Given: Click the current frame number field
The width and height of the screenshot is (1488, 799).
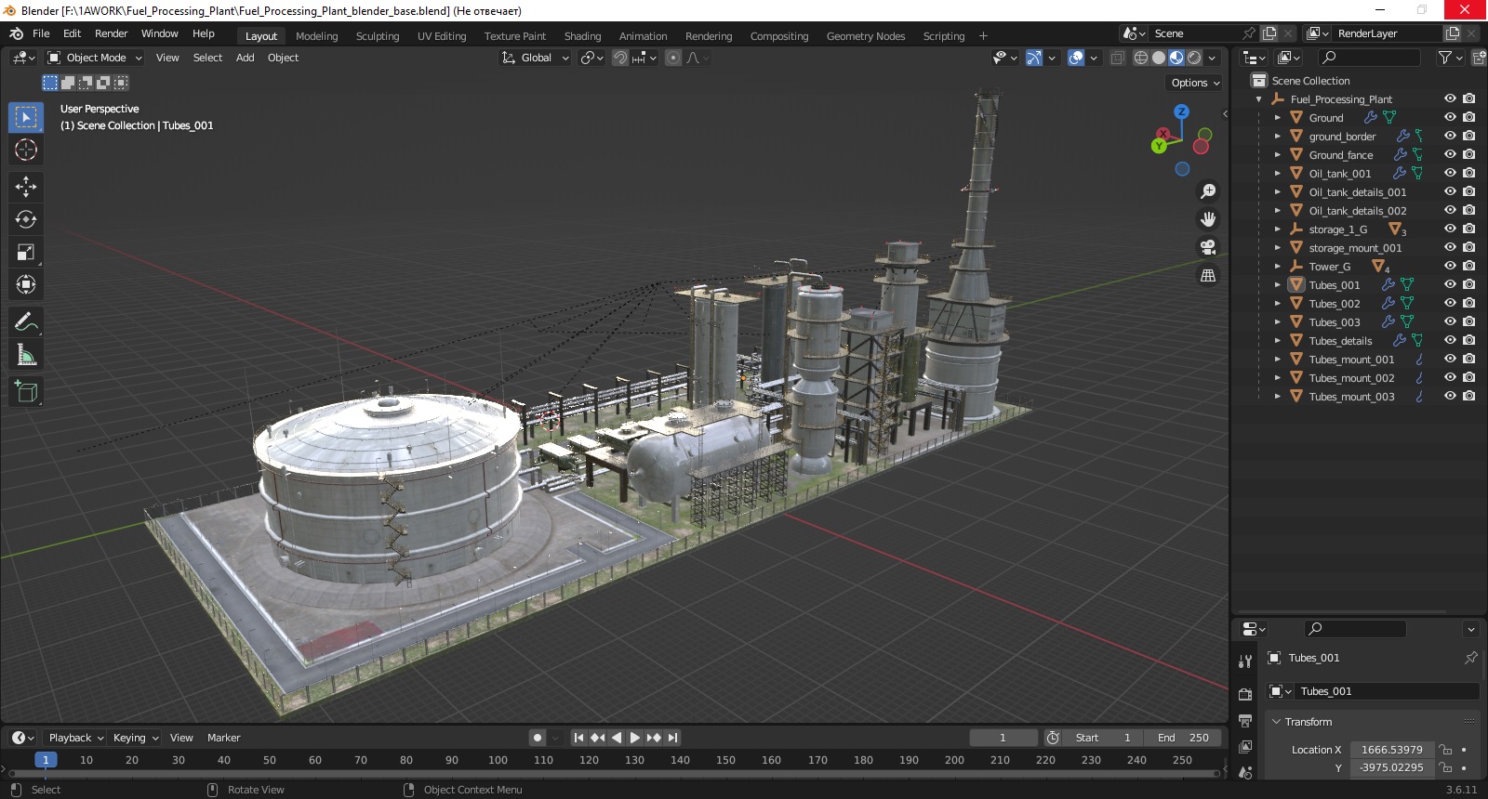Looking at the screenshot, I should coord(1003,738).
